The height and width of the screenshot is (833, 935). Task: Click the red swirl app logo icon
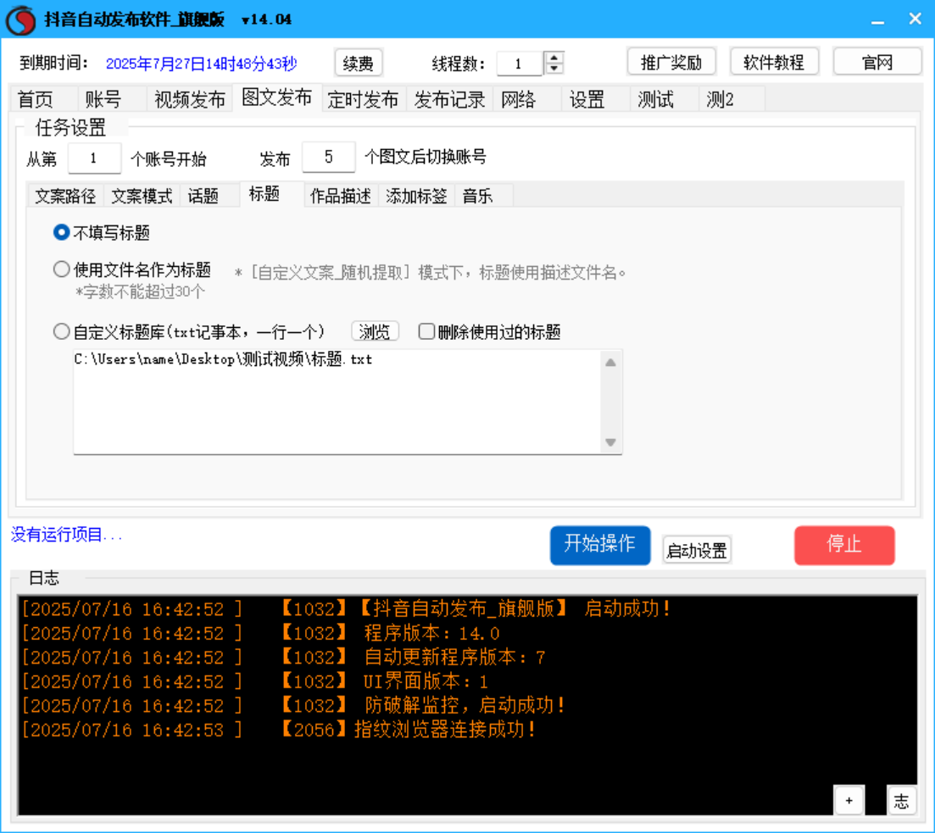[x=21, y=19]
